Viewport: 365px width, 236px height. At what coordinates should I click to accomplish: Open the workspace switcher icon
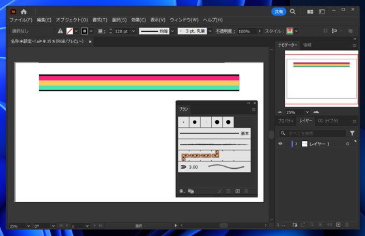coord(322,12)
